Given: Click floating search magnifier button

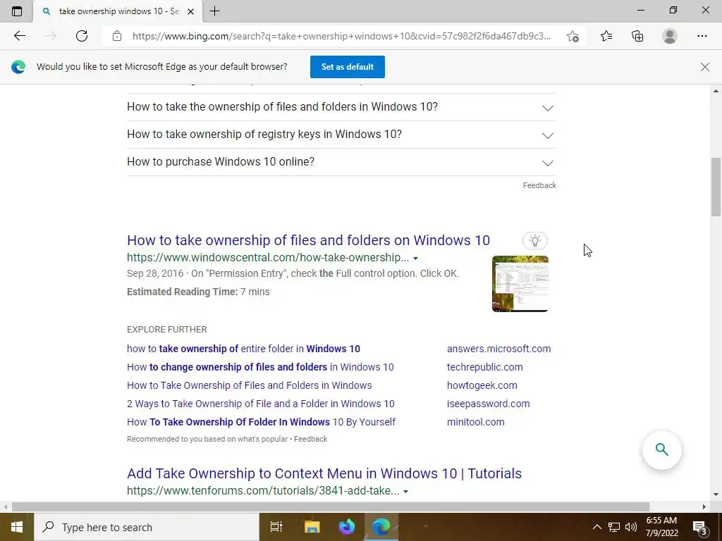Looking at the screenshot, I should (661, 449).
